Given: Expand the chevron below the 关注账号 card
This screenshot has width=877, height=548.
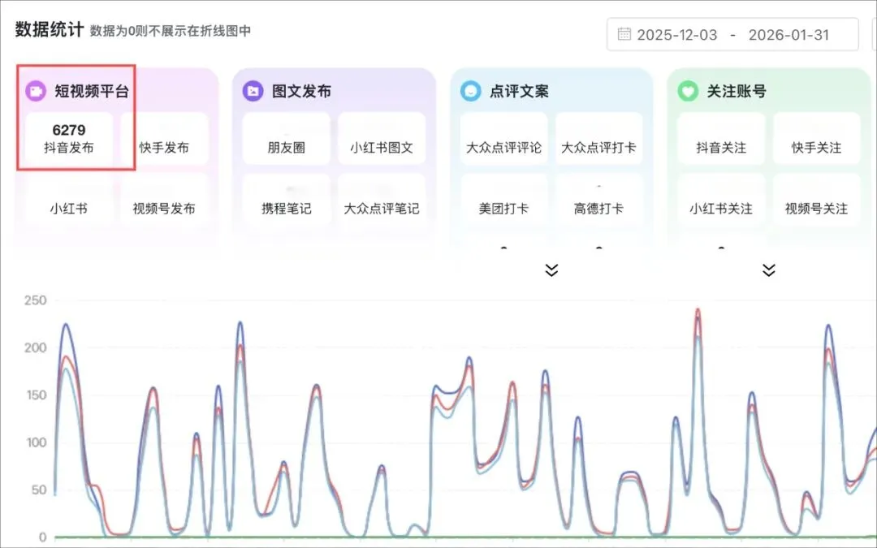Looking at the screenshot, I should [x=768, y=270].
